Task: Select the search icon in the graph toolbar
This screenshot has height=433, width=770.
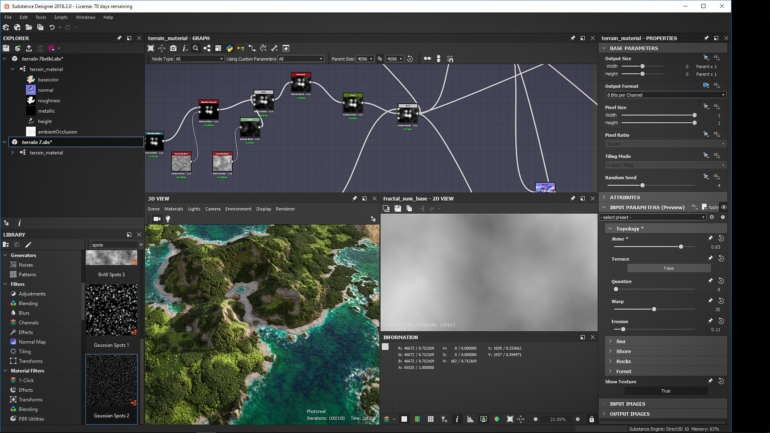Action: coord(196,48)
